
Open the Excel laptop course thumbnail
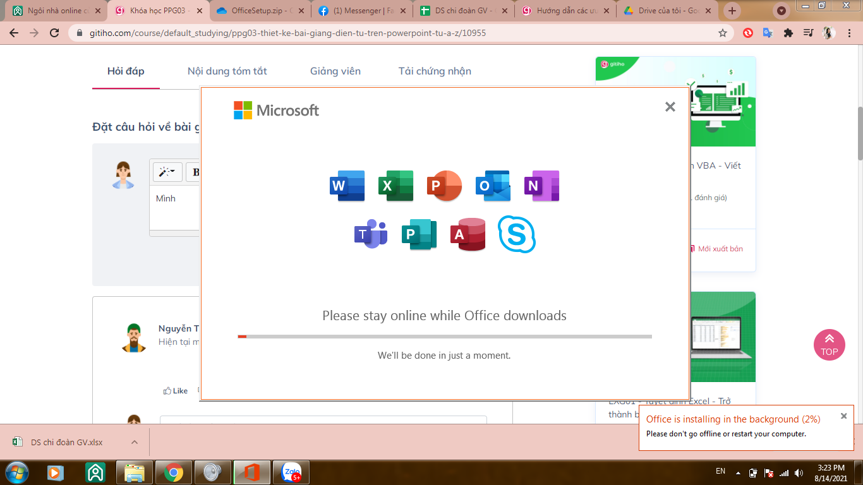coord(723,337)
